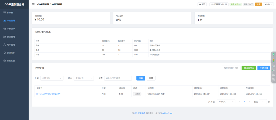Click the 当前余额 ¥10.00 card
276x120 pixels.
(71, 18)
